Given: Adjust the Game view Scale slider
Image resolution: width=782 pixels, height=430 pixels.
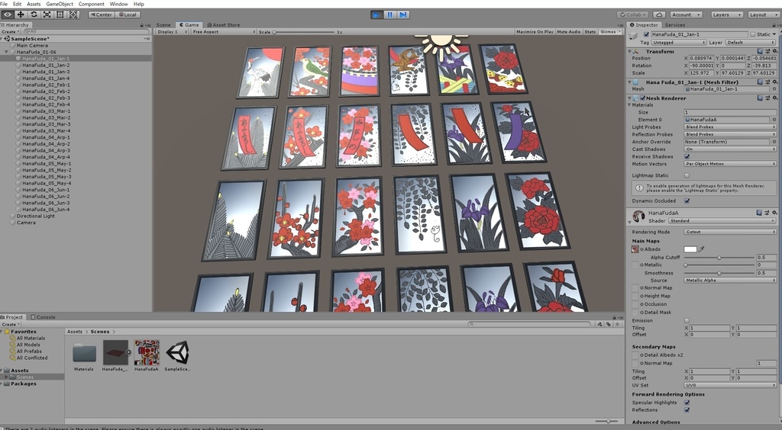Looking at the screenshot, I should [304, 32].
